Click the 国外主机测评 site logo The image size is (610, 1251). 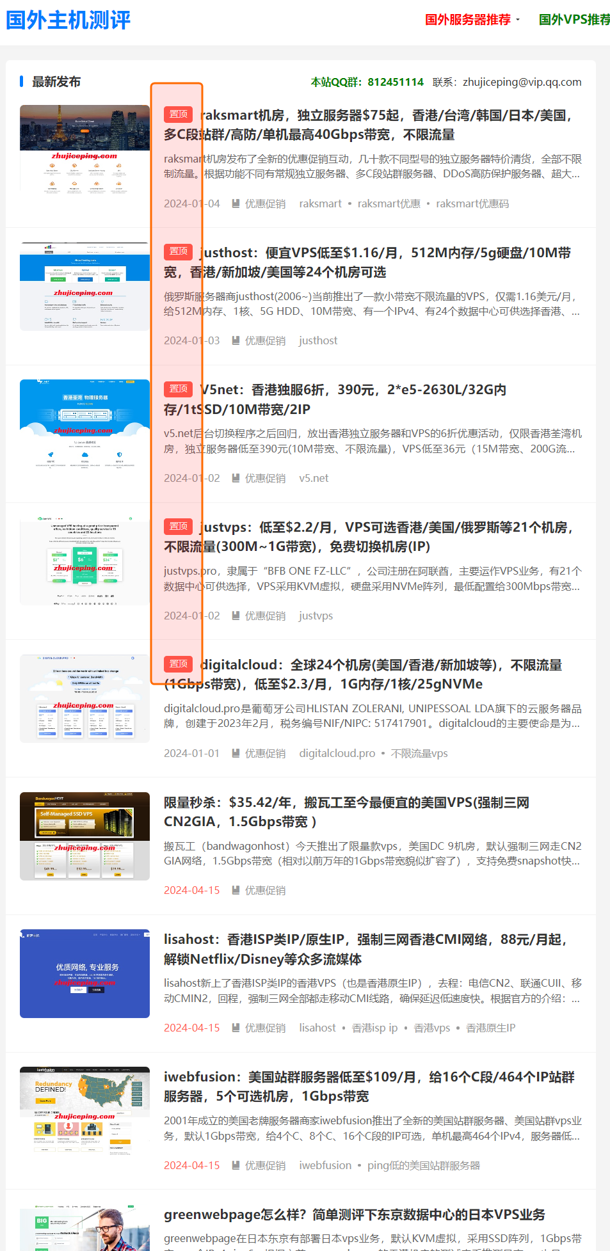click(x=68, y=20)
